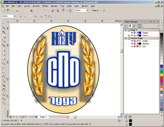Show the Grid layer using its eye icon
This screenshot has width=164, height=127.
coord(132,46)
